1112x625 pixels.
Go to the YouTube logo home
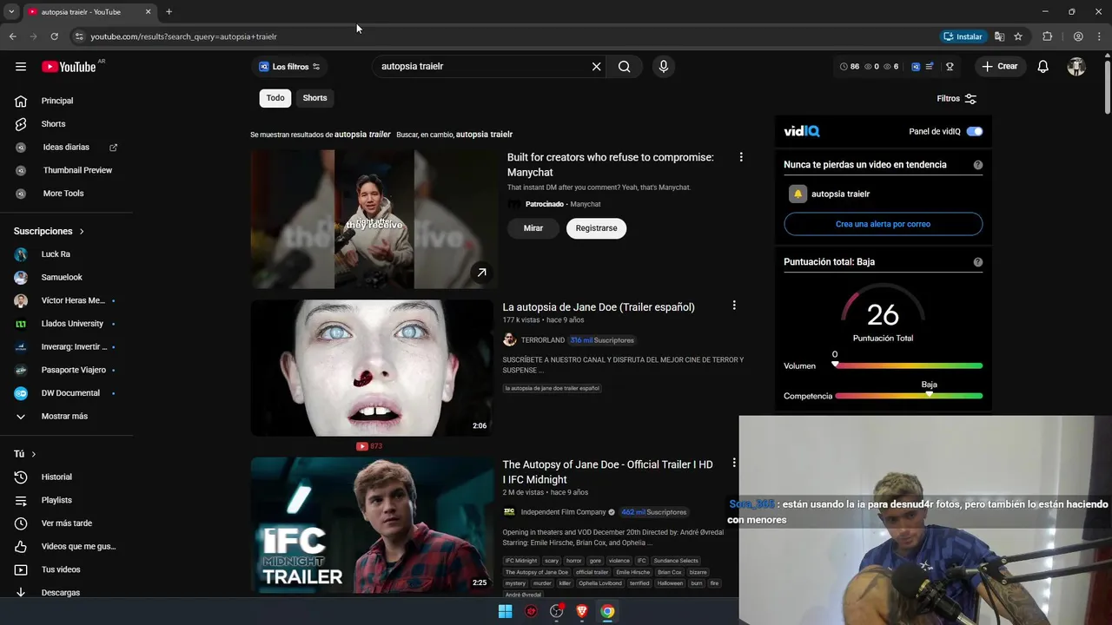(x=69, y=67)
